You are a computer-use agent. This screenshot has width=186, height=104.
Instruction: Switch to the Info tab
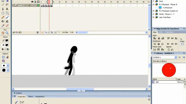[161, 32]
